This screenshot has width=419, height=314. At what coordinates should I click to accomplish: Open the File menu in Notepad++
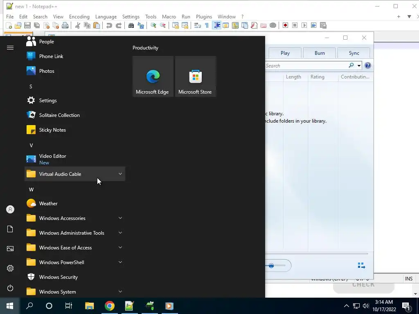[10, 16]
